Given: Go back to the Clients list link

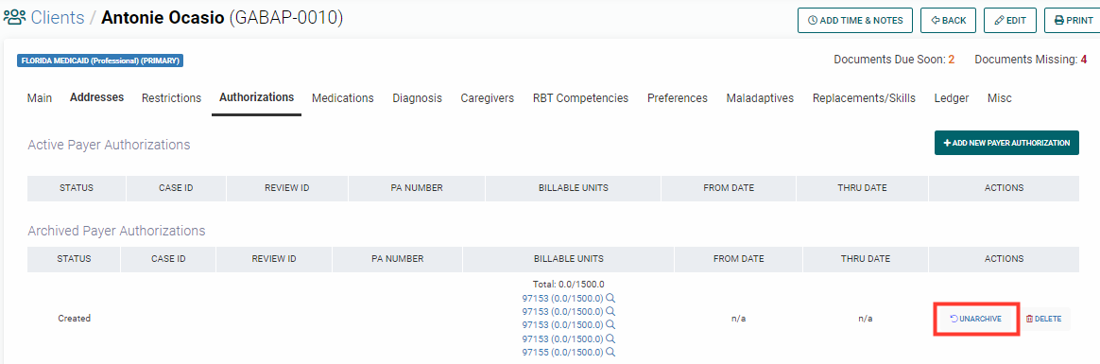Looking at the screenshot, I should (x=58, y=18).
